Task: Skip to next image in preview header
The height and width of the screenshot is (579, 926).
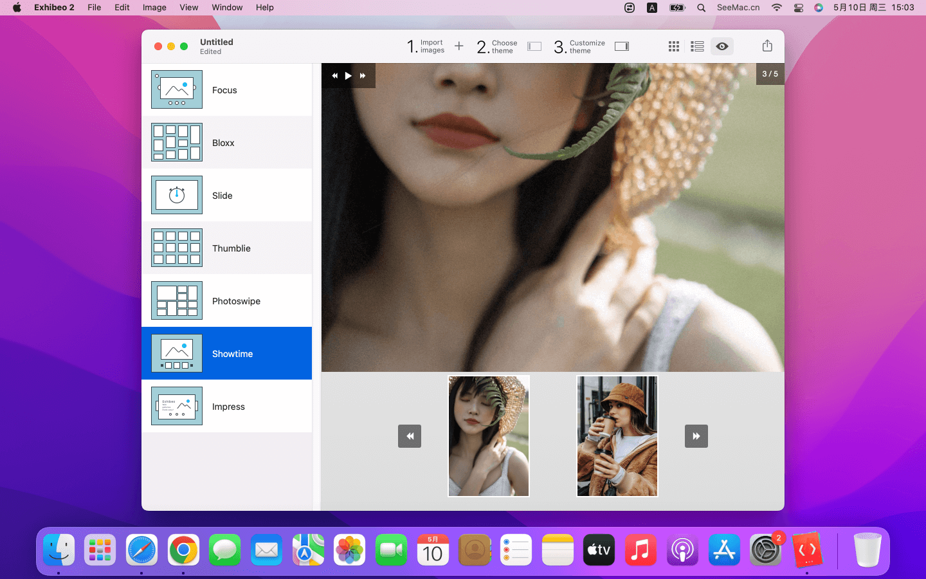Action: tap(363, 76)
